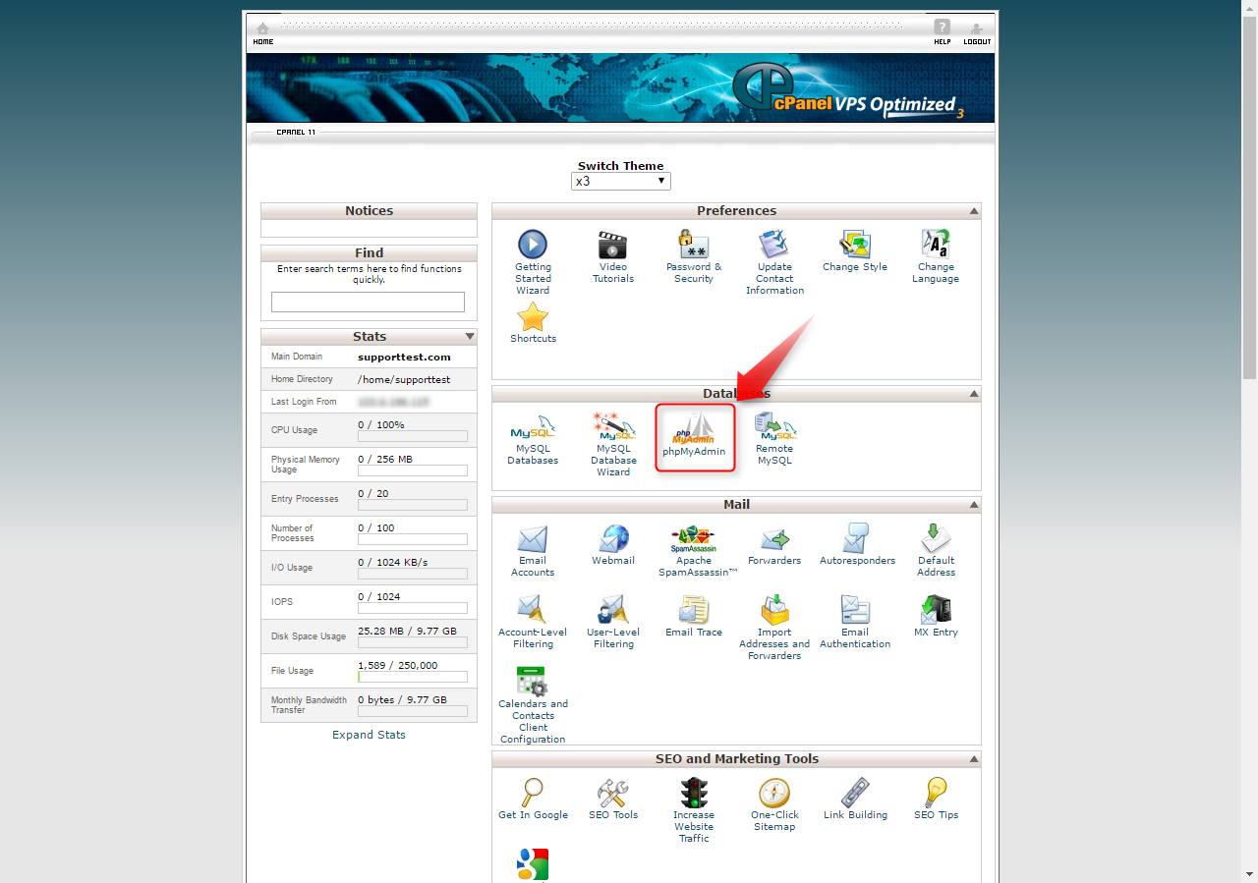
Task: Click the Expand Stats link
Action: 369,734
